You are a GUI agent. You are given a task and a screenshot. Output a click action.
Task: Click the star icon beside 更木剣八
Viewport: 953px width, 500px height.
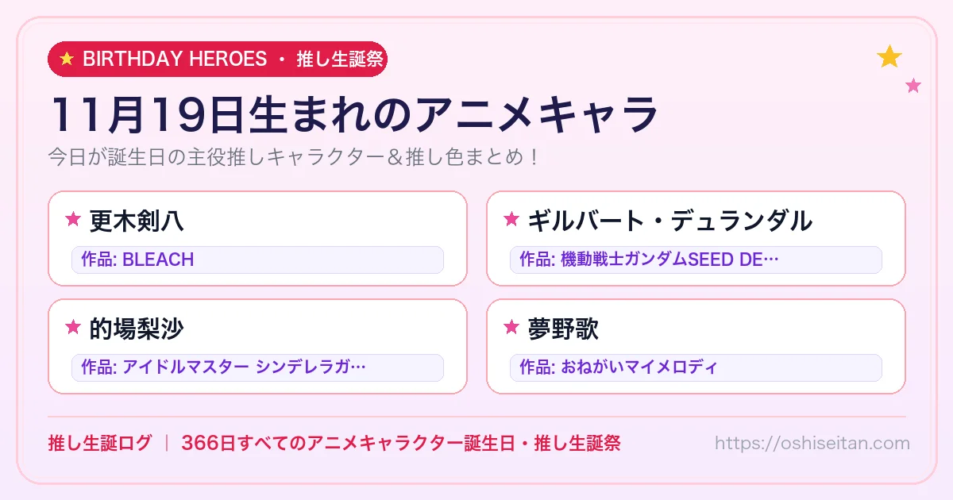(x=73, y=220)
